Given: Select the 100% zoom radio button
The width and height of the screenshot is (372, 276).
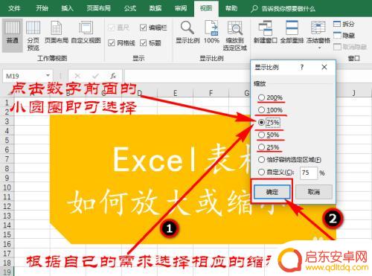Looking at the screenshot, I should [261, 110].
